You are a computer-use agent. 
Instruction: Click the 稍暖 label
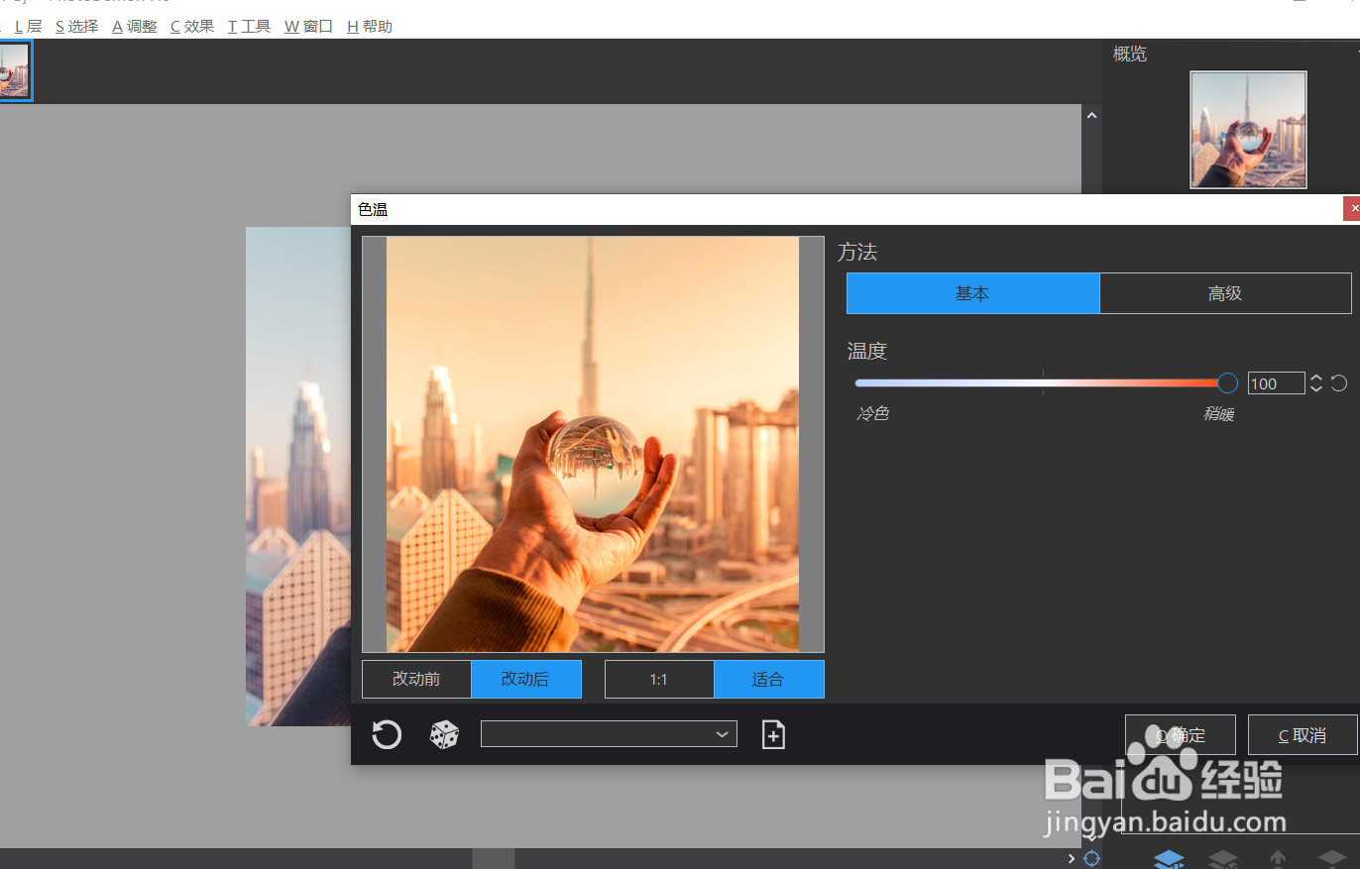pos(1218,413)
